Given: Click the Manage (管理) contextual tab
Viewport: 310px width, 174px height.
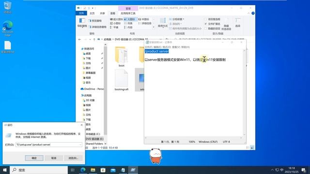Looking at the screenshot, I should pyautogui.click(x=128, y=8).
